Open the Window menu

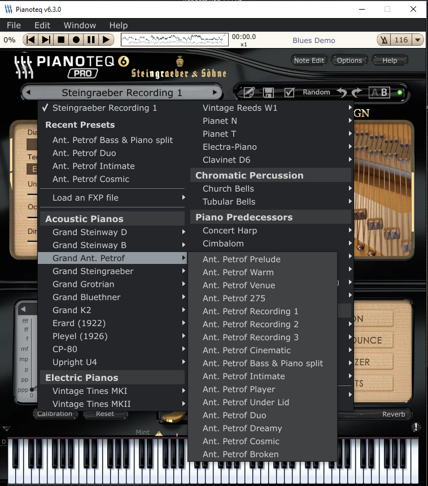80,25
